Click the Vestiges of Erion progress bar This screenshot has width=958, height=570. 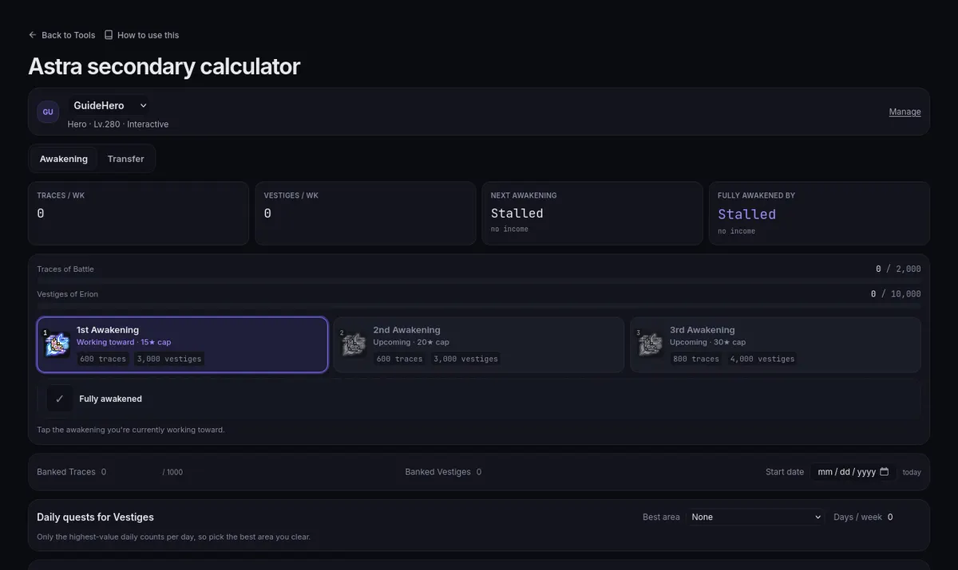[x=479, y=305]
